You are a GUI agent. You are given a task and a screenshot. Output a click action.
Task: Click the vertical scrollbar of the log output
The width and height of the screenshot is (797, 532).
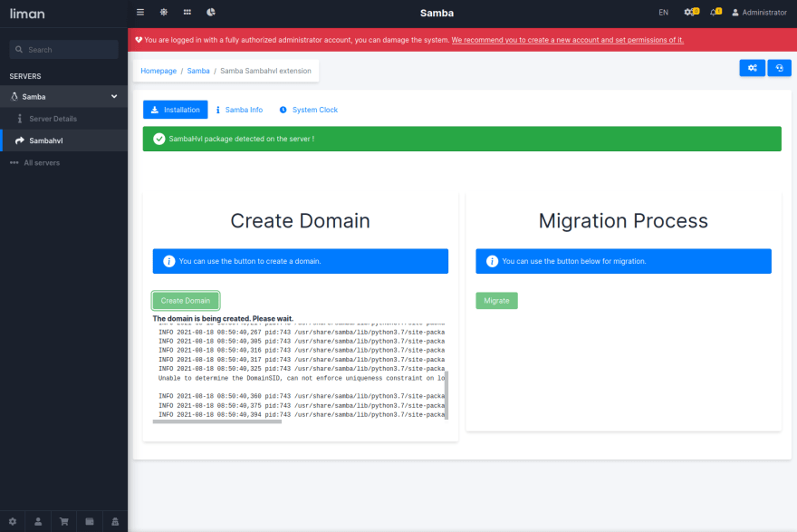tap(447, 395)
